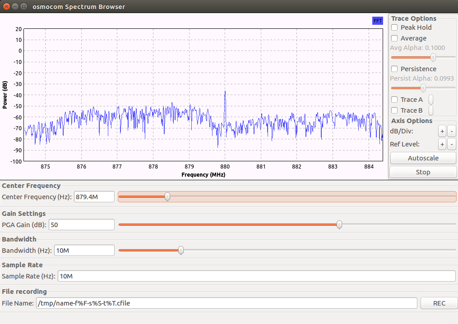Image resolution: width=458 pixels, height=324 pixels.
Task: Increase Ref Level with plus button
Action: click(442, 144)
